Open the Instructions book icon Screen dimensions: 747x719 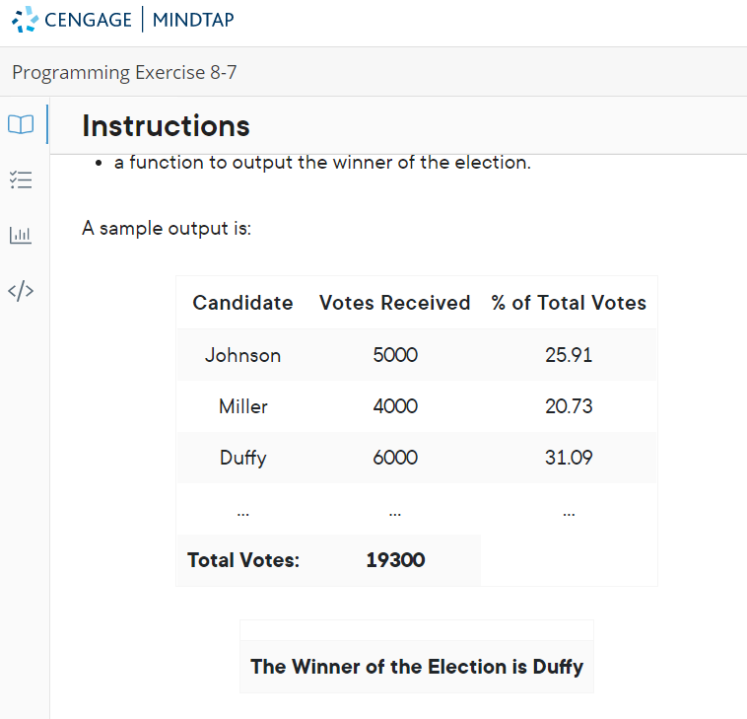coord(21,124)
